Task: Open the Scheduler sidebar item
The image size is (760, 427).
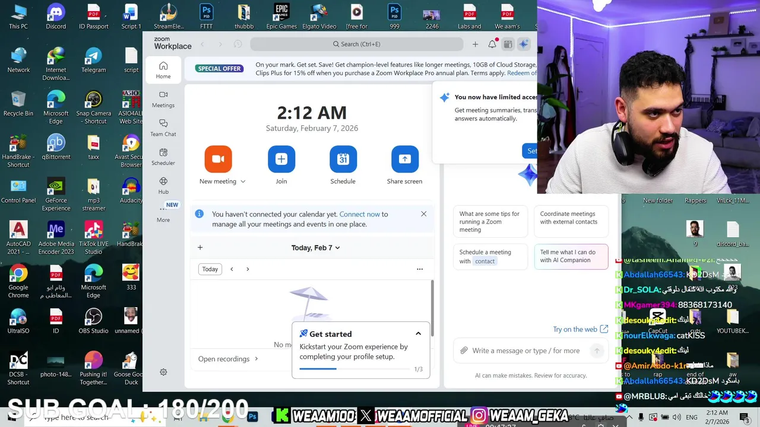Action: [x=163, y=157]
